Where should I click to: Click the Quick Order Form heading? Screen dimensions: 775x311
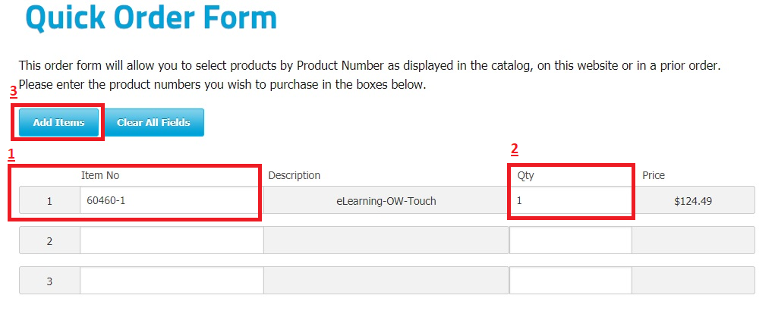tap(151, 17)
